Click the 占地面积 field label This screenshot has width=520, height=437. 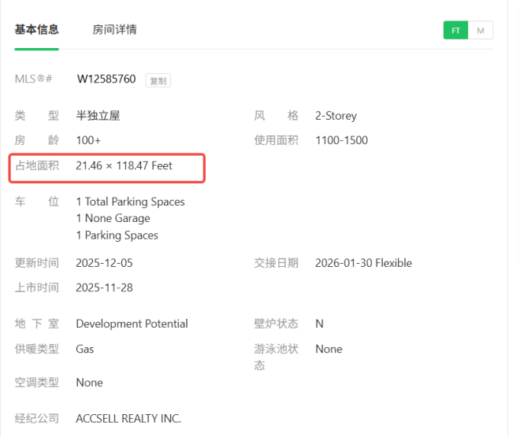[x=36, y=165]
